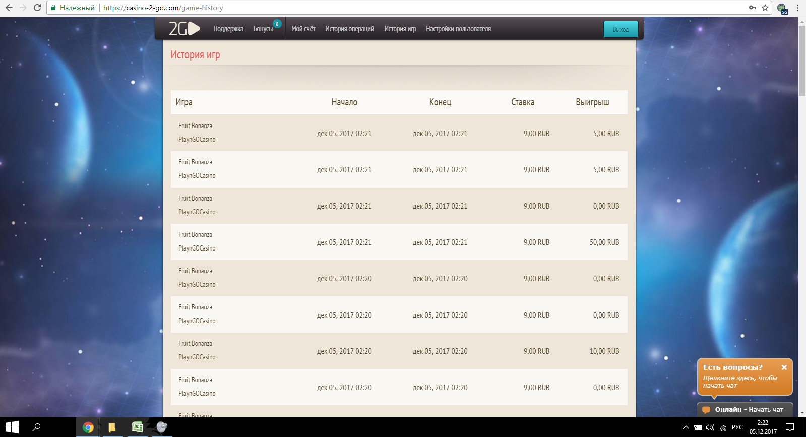Open Настройки пользователя page
Viewport: 806px width, 437px height.
point(458,29)
